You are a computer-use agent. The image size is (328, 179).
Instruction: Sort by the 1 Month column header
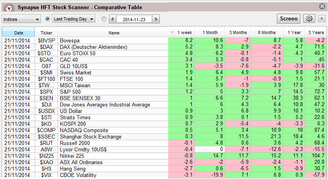point(210,32)
